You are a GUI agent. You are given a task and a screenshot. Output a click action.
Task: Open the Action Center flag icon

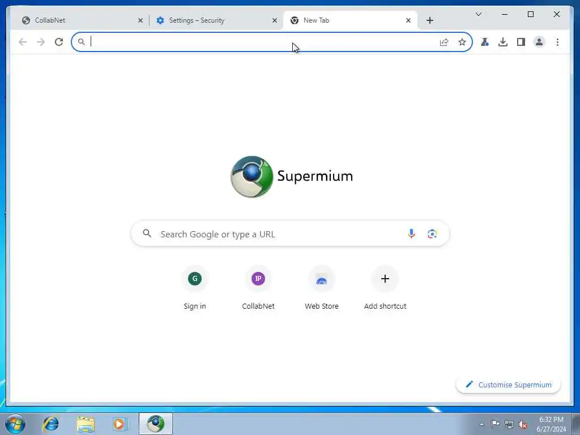[495, 424]
